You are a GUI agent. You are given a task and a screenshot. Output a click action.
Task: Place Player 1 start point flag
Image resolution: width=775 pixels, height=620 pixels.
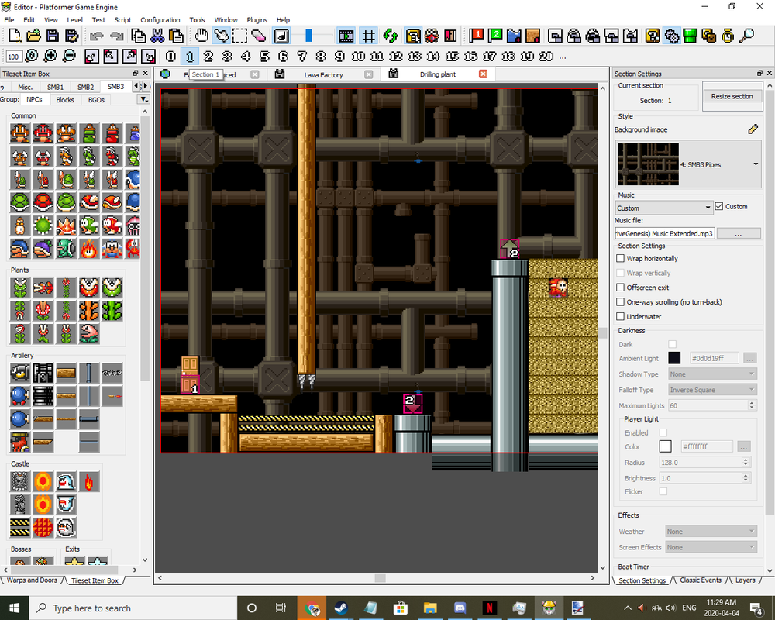pos(477,36)
